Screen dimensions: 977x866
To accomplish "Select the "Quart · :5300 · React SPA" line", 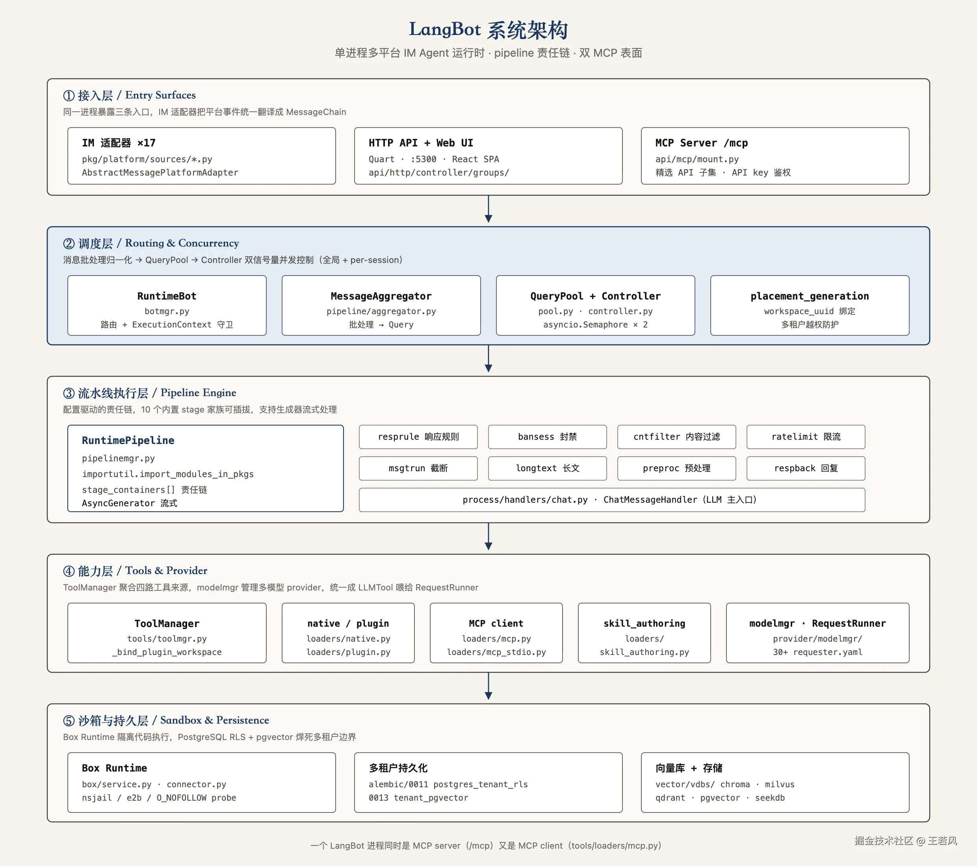I will 433,159.
